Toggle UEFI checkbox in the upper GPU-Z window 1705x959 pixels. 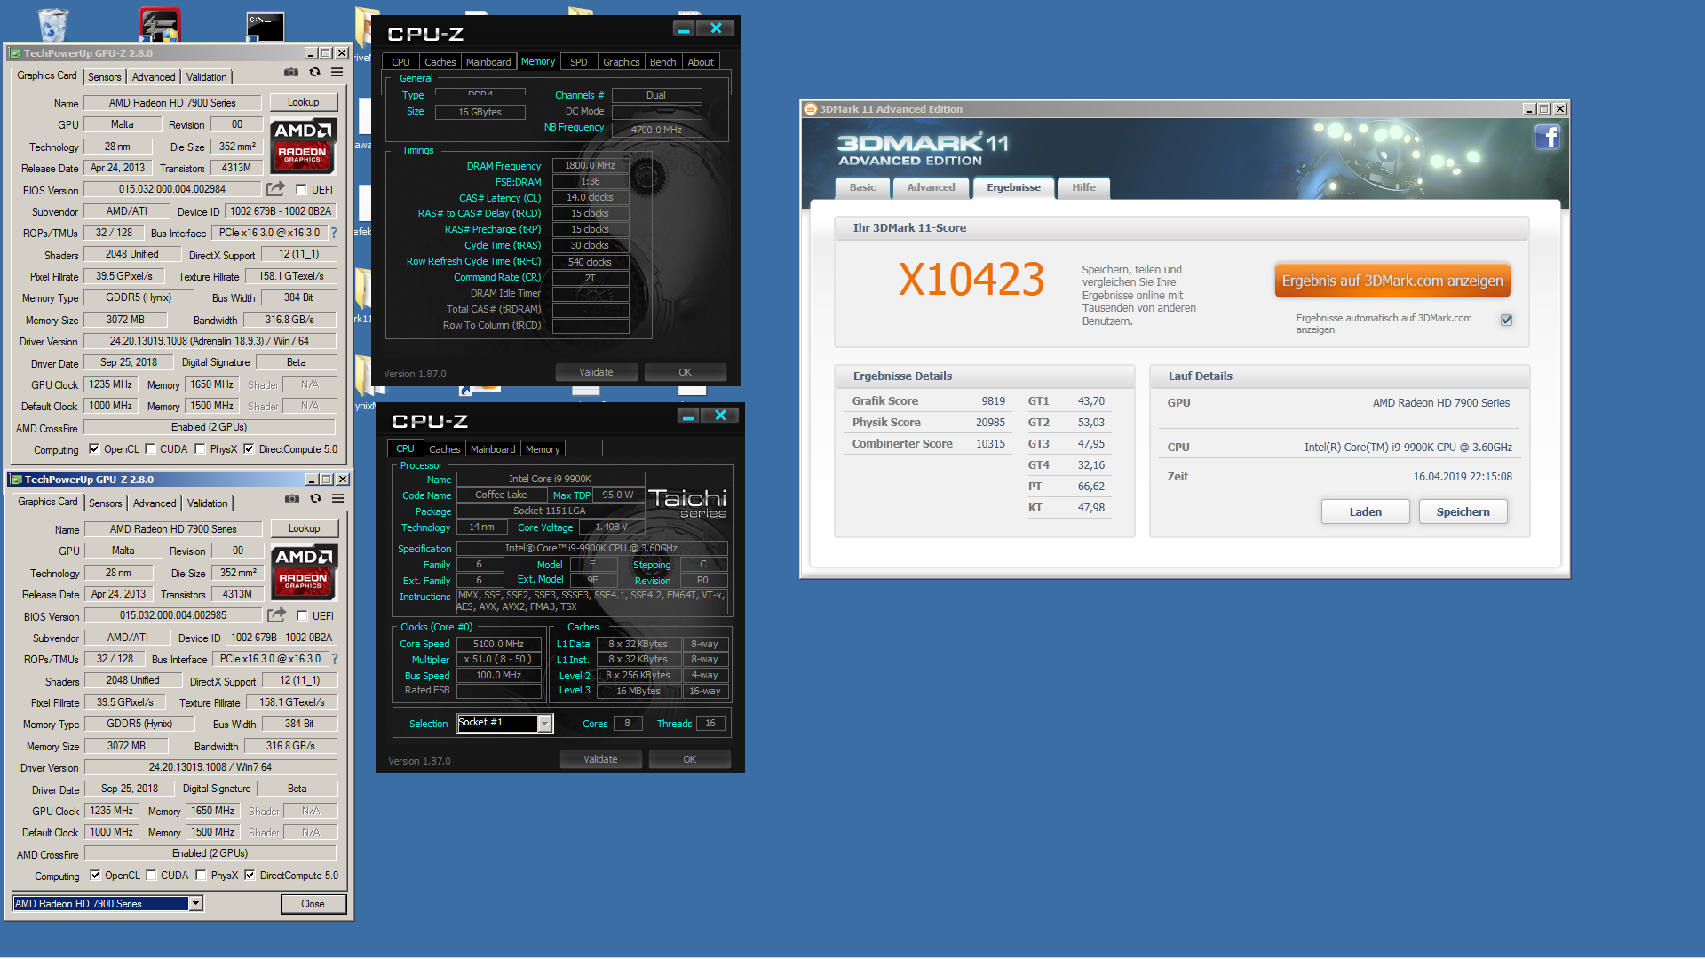(301, 190)
